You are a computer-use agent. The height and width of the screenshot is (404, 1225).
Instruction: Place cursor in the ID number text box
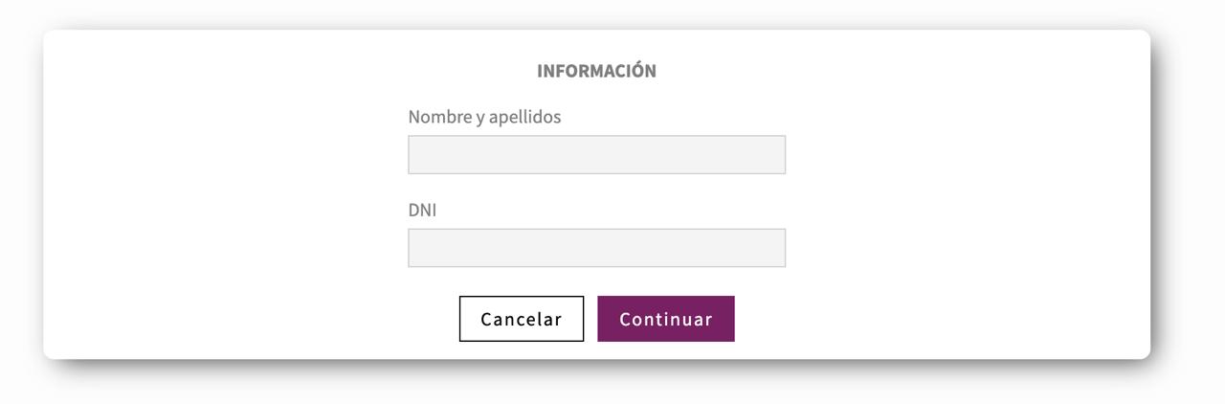click(x=596, y=247)
